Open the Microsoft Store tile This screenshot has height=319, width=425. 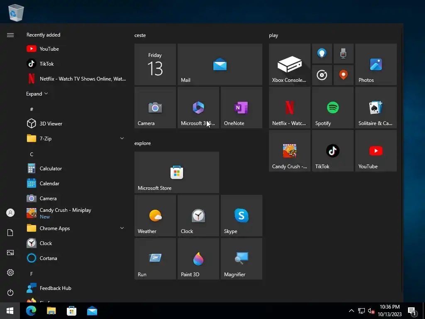177,172
